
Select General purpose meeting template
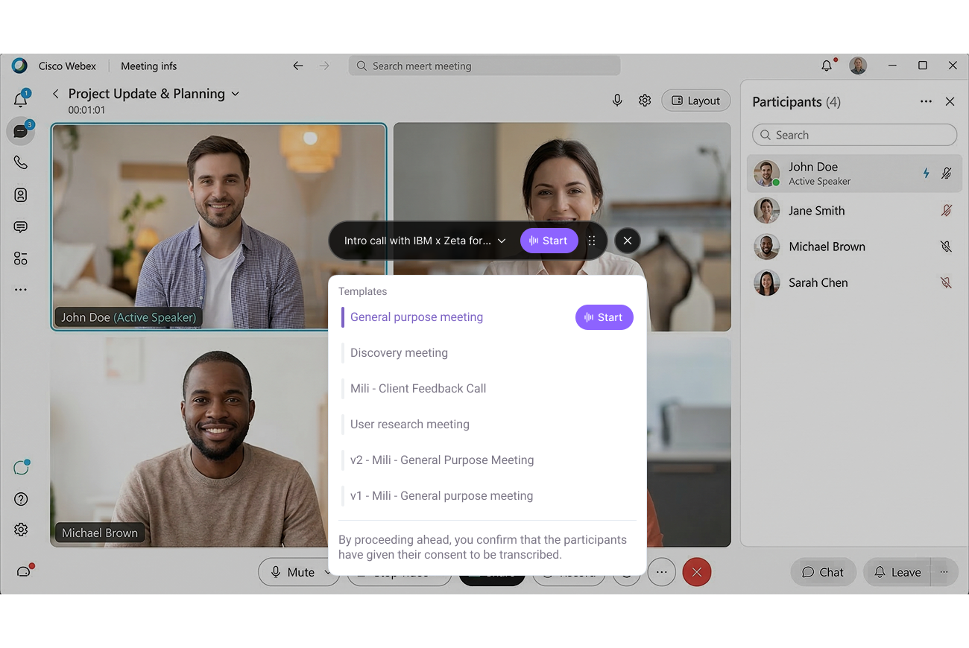[x=416, y=317]
